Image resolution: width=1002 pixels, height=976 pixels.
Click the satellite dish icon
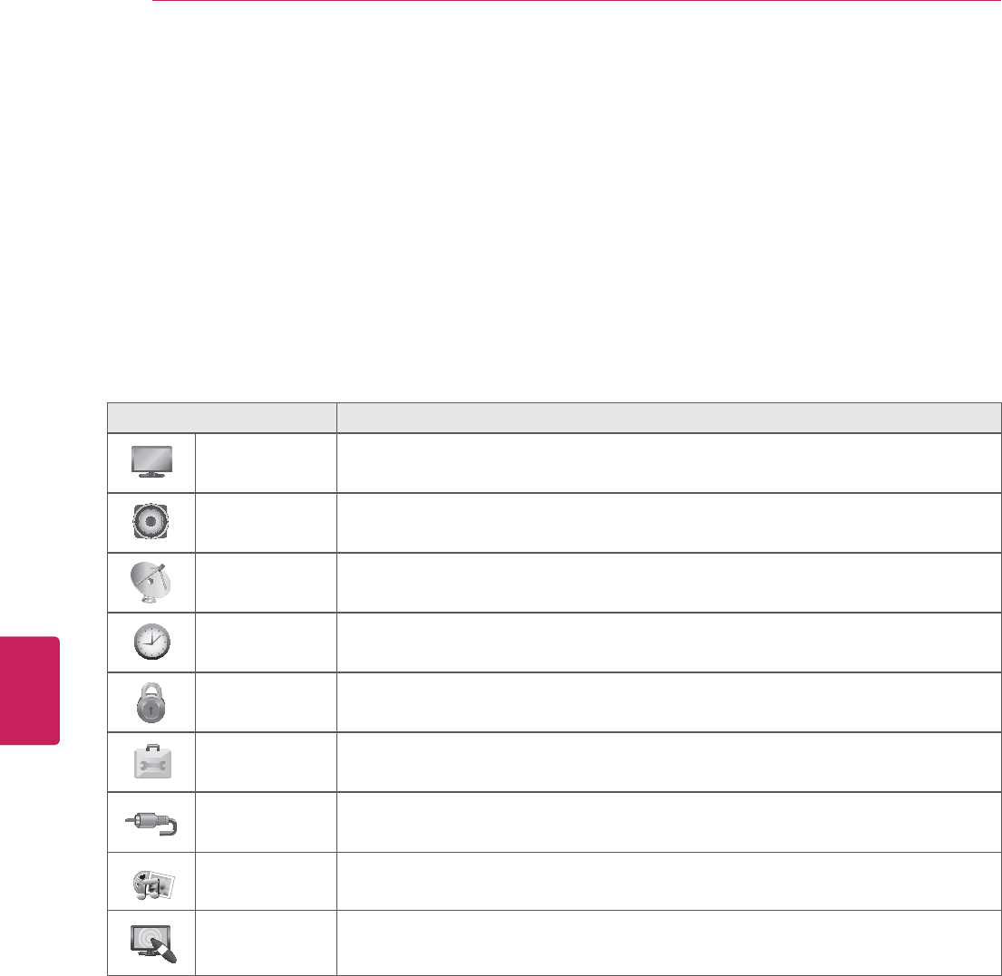(152, 582)
